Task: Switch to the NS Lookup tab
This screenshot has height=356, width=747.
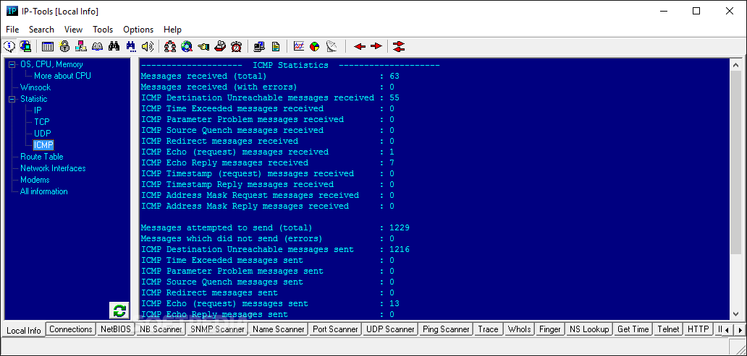Action: coord(589,329)
